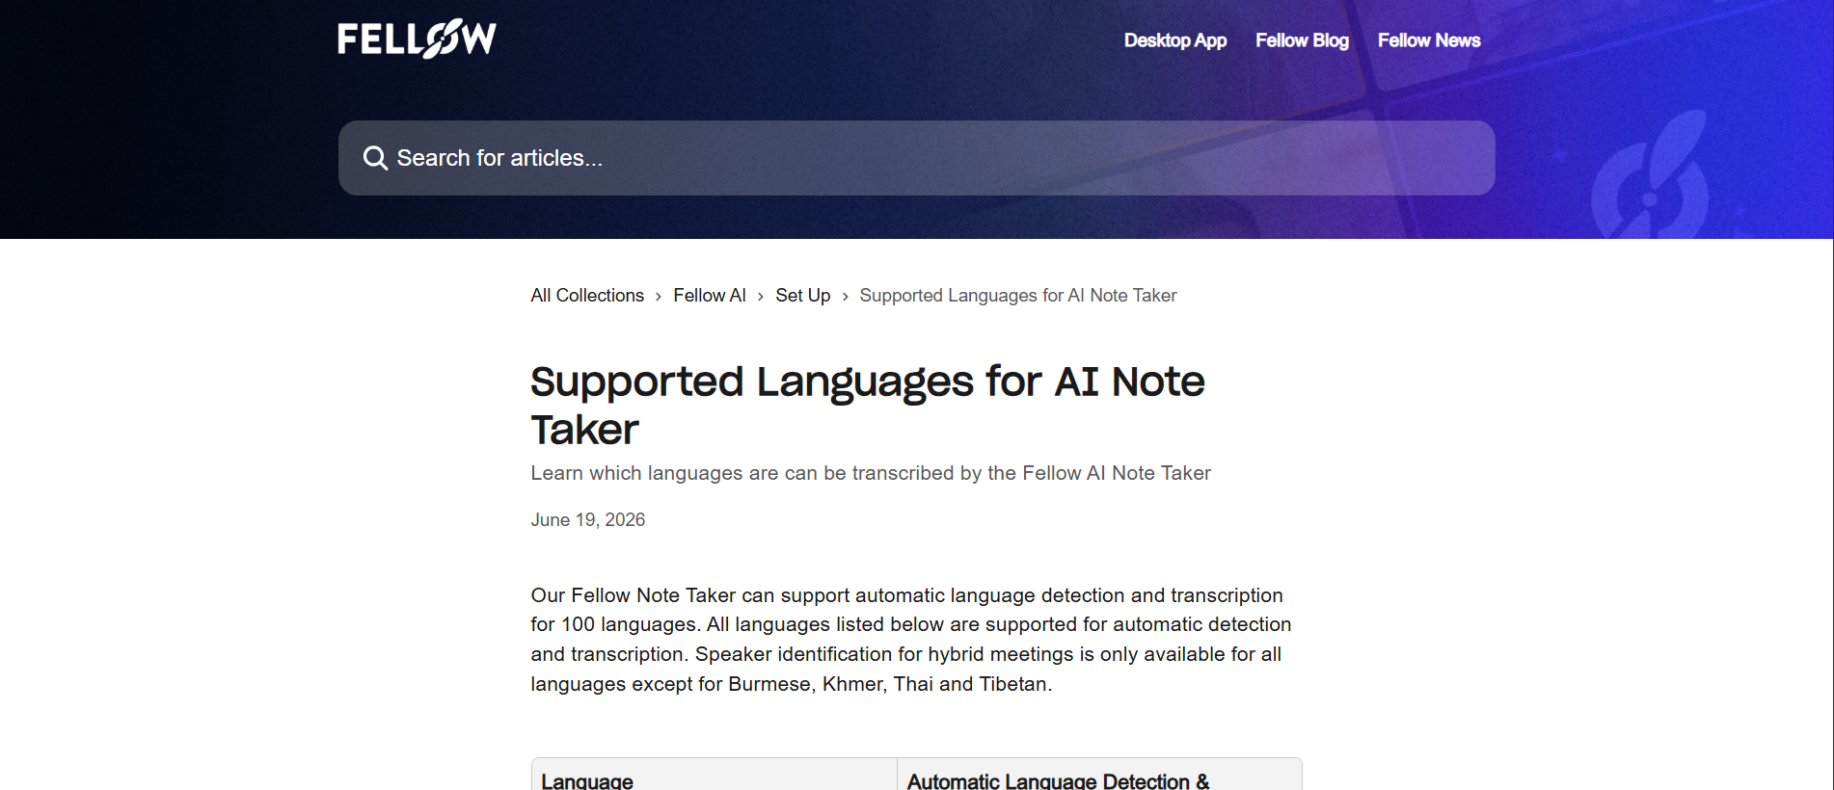Click the article subtitle about transcribed languages
Screen dimensions: 1834x790
[871, 473]
